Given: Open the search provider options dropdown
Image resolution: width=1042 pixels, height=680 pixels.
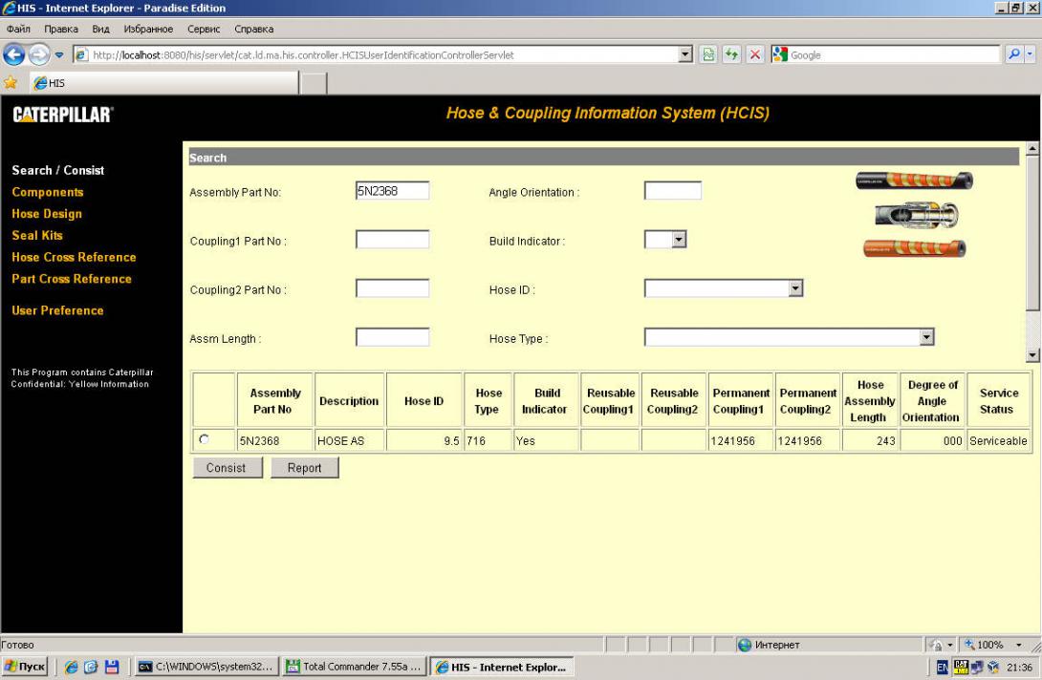Looking at the screenshot, I should [x=1030, y=55].
